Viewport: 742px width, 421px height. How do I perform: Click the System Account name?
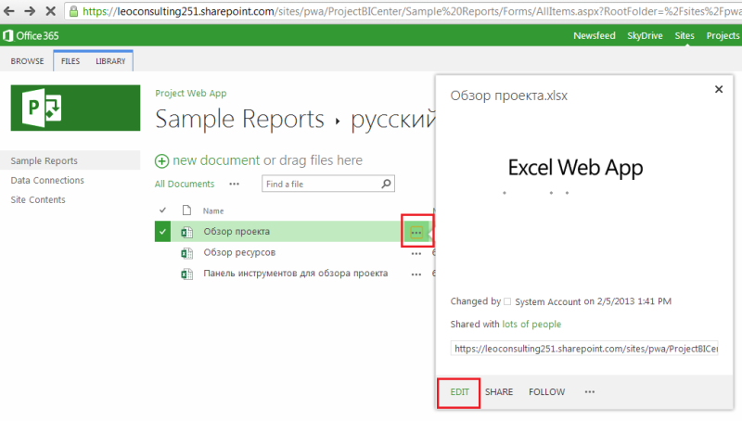[x=547, y=301]
